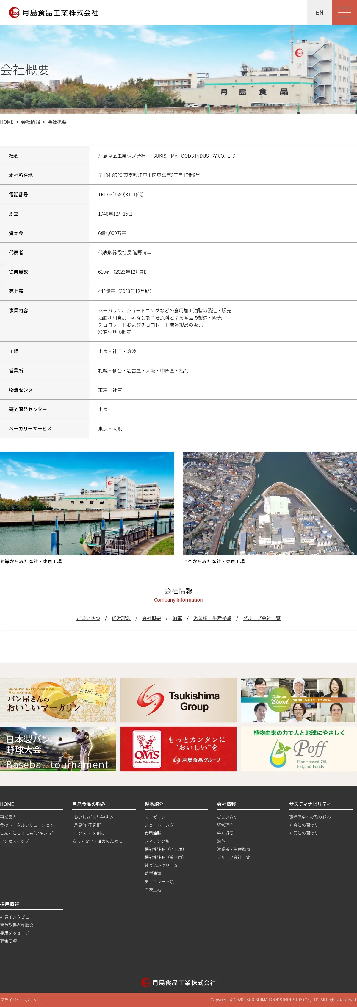Viewport: 357px width, 1007px height.
Task: Open ごあいさつ in the footer company column
Action: point(227,817)
